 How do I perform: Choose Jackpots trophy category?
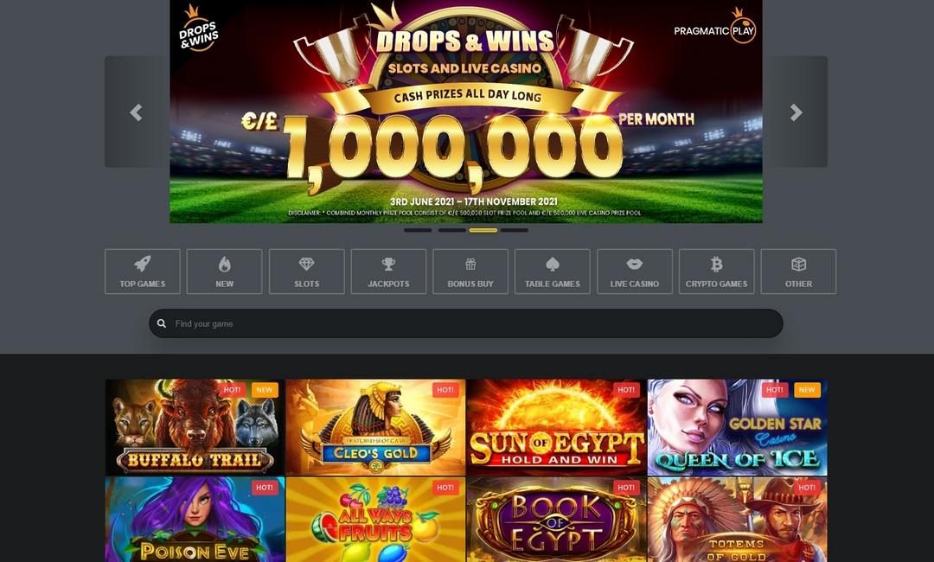tap(388, 271)
